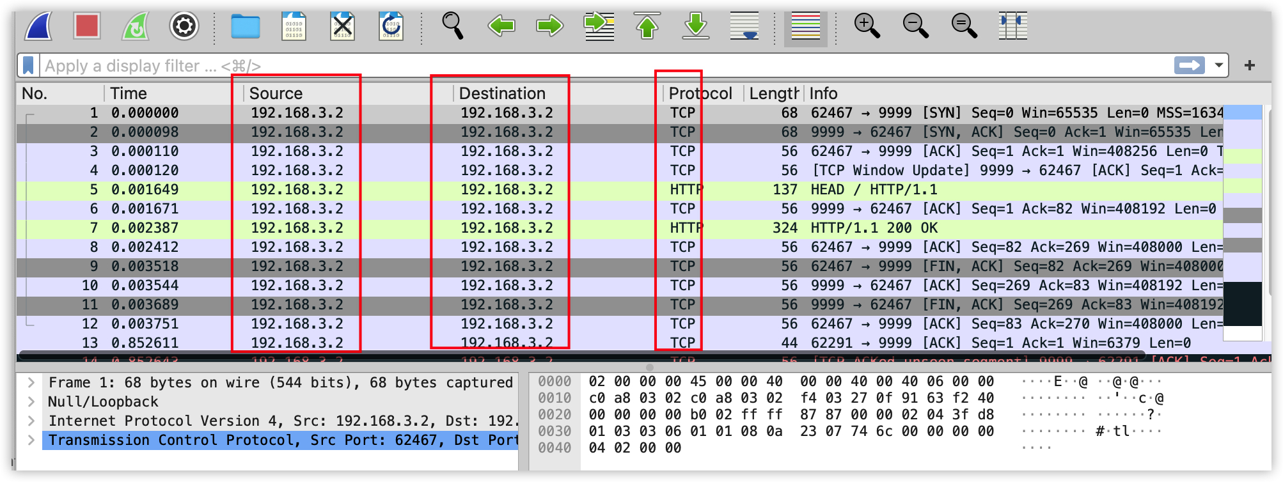Select packet 13 with length 44
This screenshot has width=1283, height=482.
[x=620, y=343]
